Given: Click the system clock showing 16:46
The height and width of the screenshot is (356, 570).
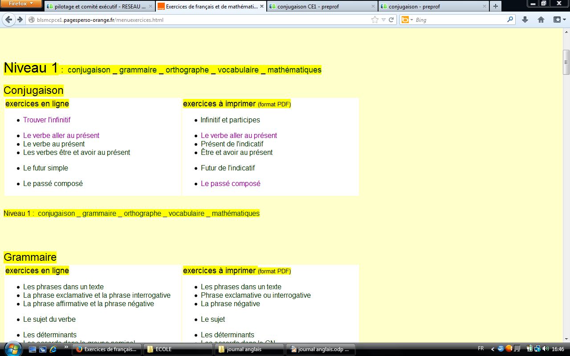Looking at the screenshot, I should tap(558, 349).
